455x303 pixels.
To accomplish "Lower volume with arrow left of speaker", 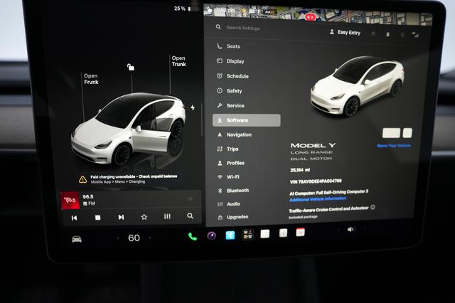I will pyautogui.click(x=338, y=230).
